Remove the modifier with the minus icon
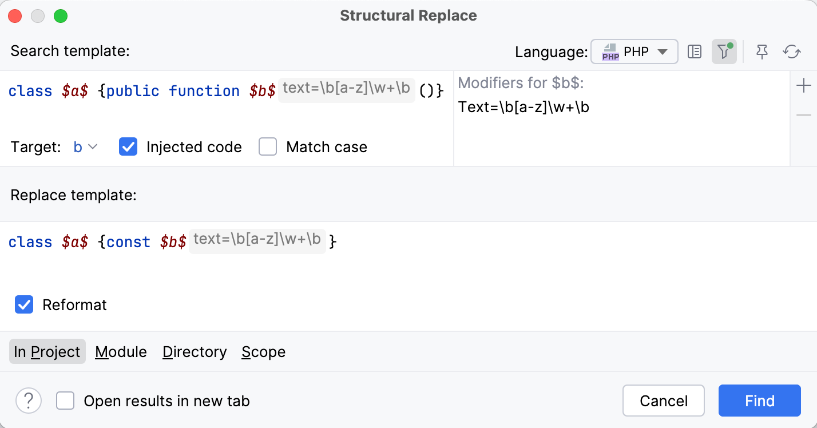817x428 pixels. click(x=804, y=115)
